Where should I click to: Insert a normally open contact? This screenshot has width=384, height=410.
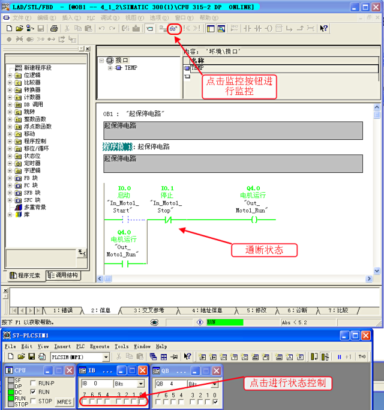click(x=247, y=28)
